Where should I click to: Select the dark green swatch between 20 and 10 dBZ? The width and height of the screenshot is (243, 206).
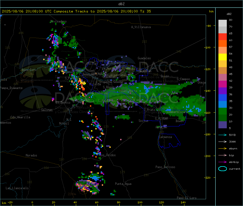pyautogui.click(x=222, y=118)
